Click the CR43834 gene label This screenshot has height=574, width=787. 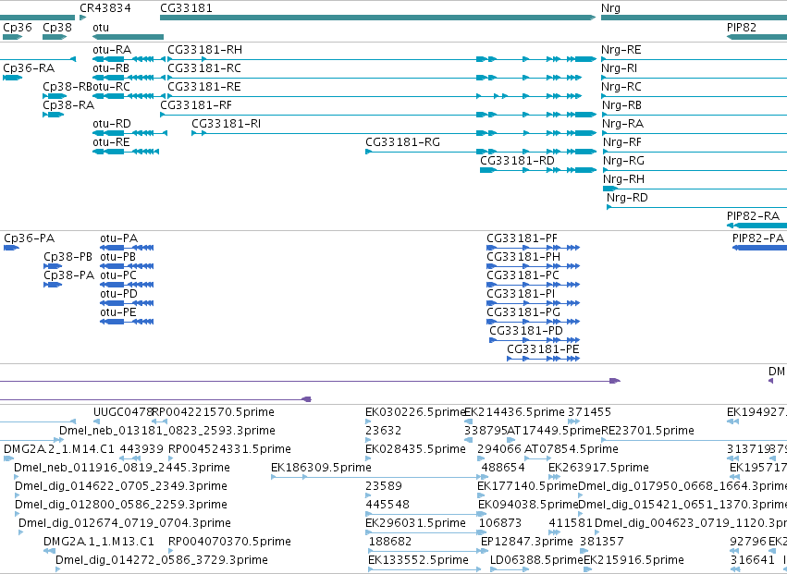pyautogui.click(x=105, y=8)
